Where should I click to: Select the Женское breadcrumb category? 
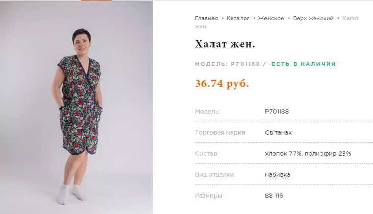[x=271, y=18]
